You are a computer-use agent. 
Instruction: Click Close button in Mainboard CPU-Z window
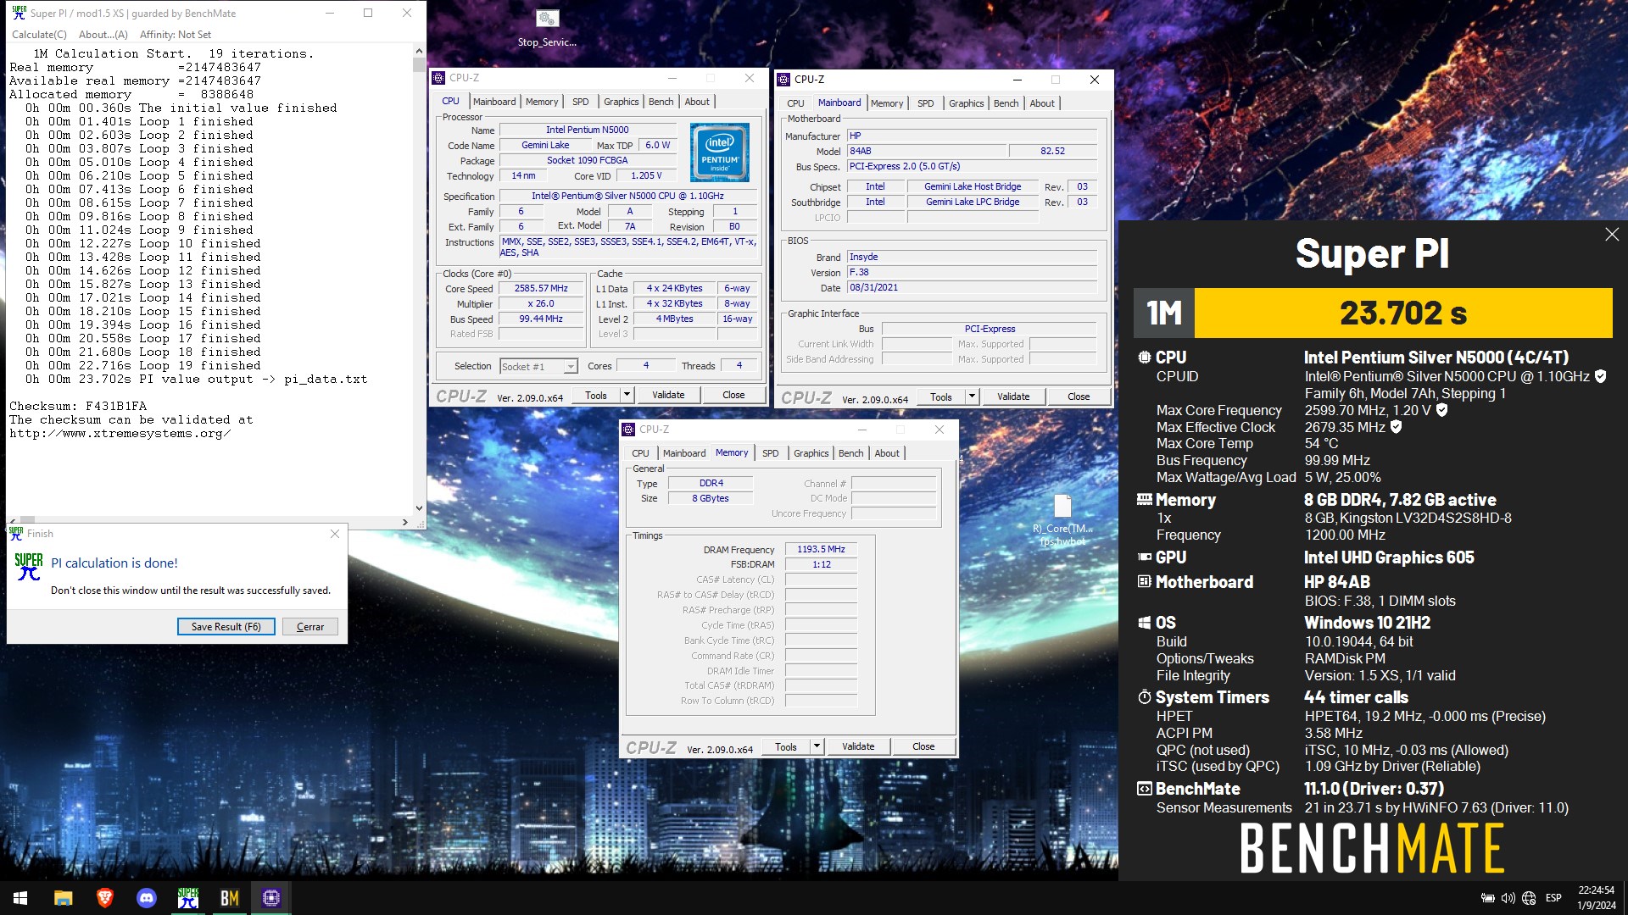click(x=1079, y=396)
